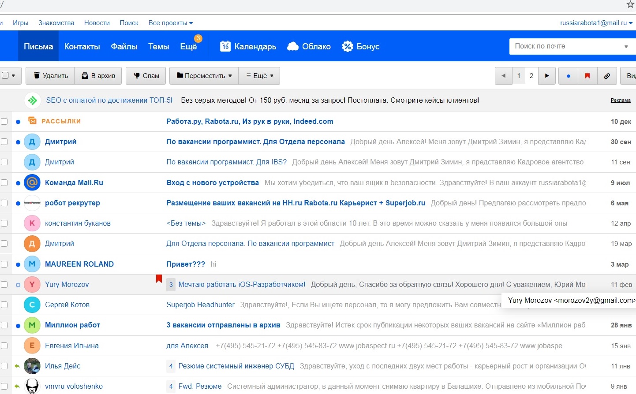Click Евгения Ильина avatar letter E
Screen dimensions: 636x394
32,346
